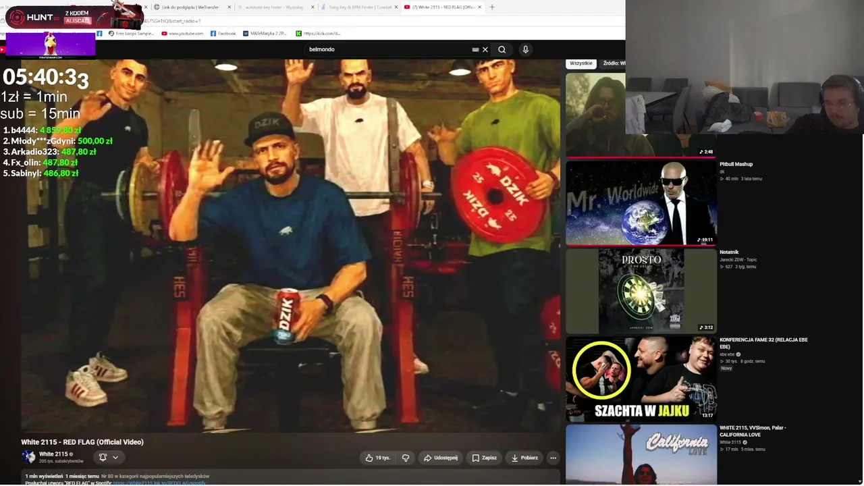Select the Wszystkie filter chip
Viewport: 864px width, 486px height.
[x=581, y=63]
